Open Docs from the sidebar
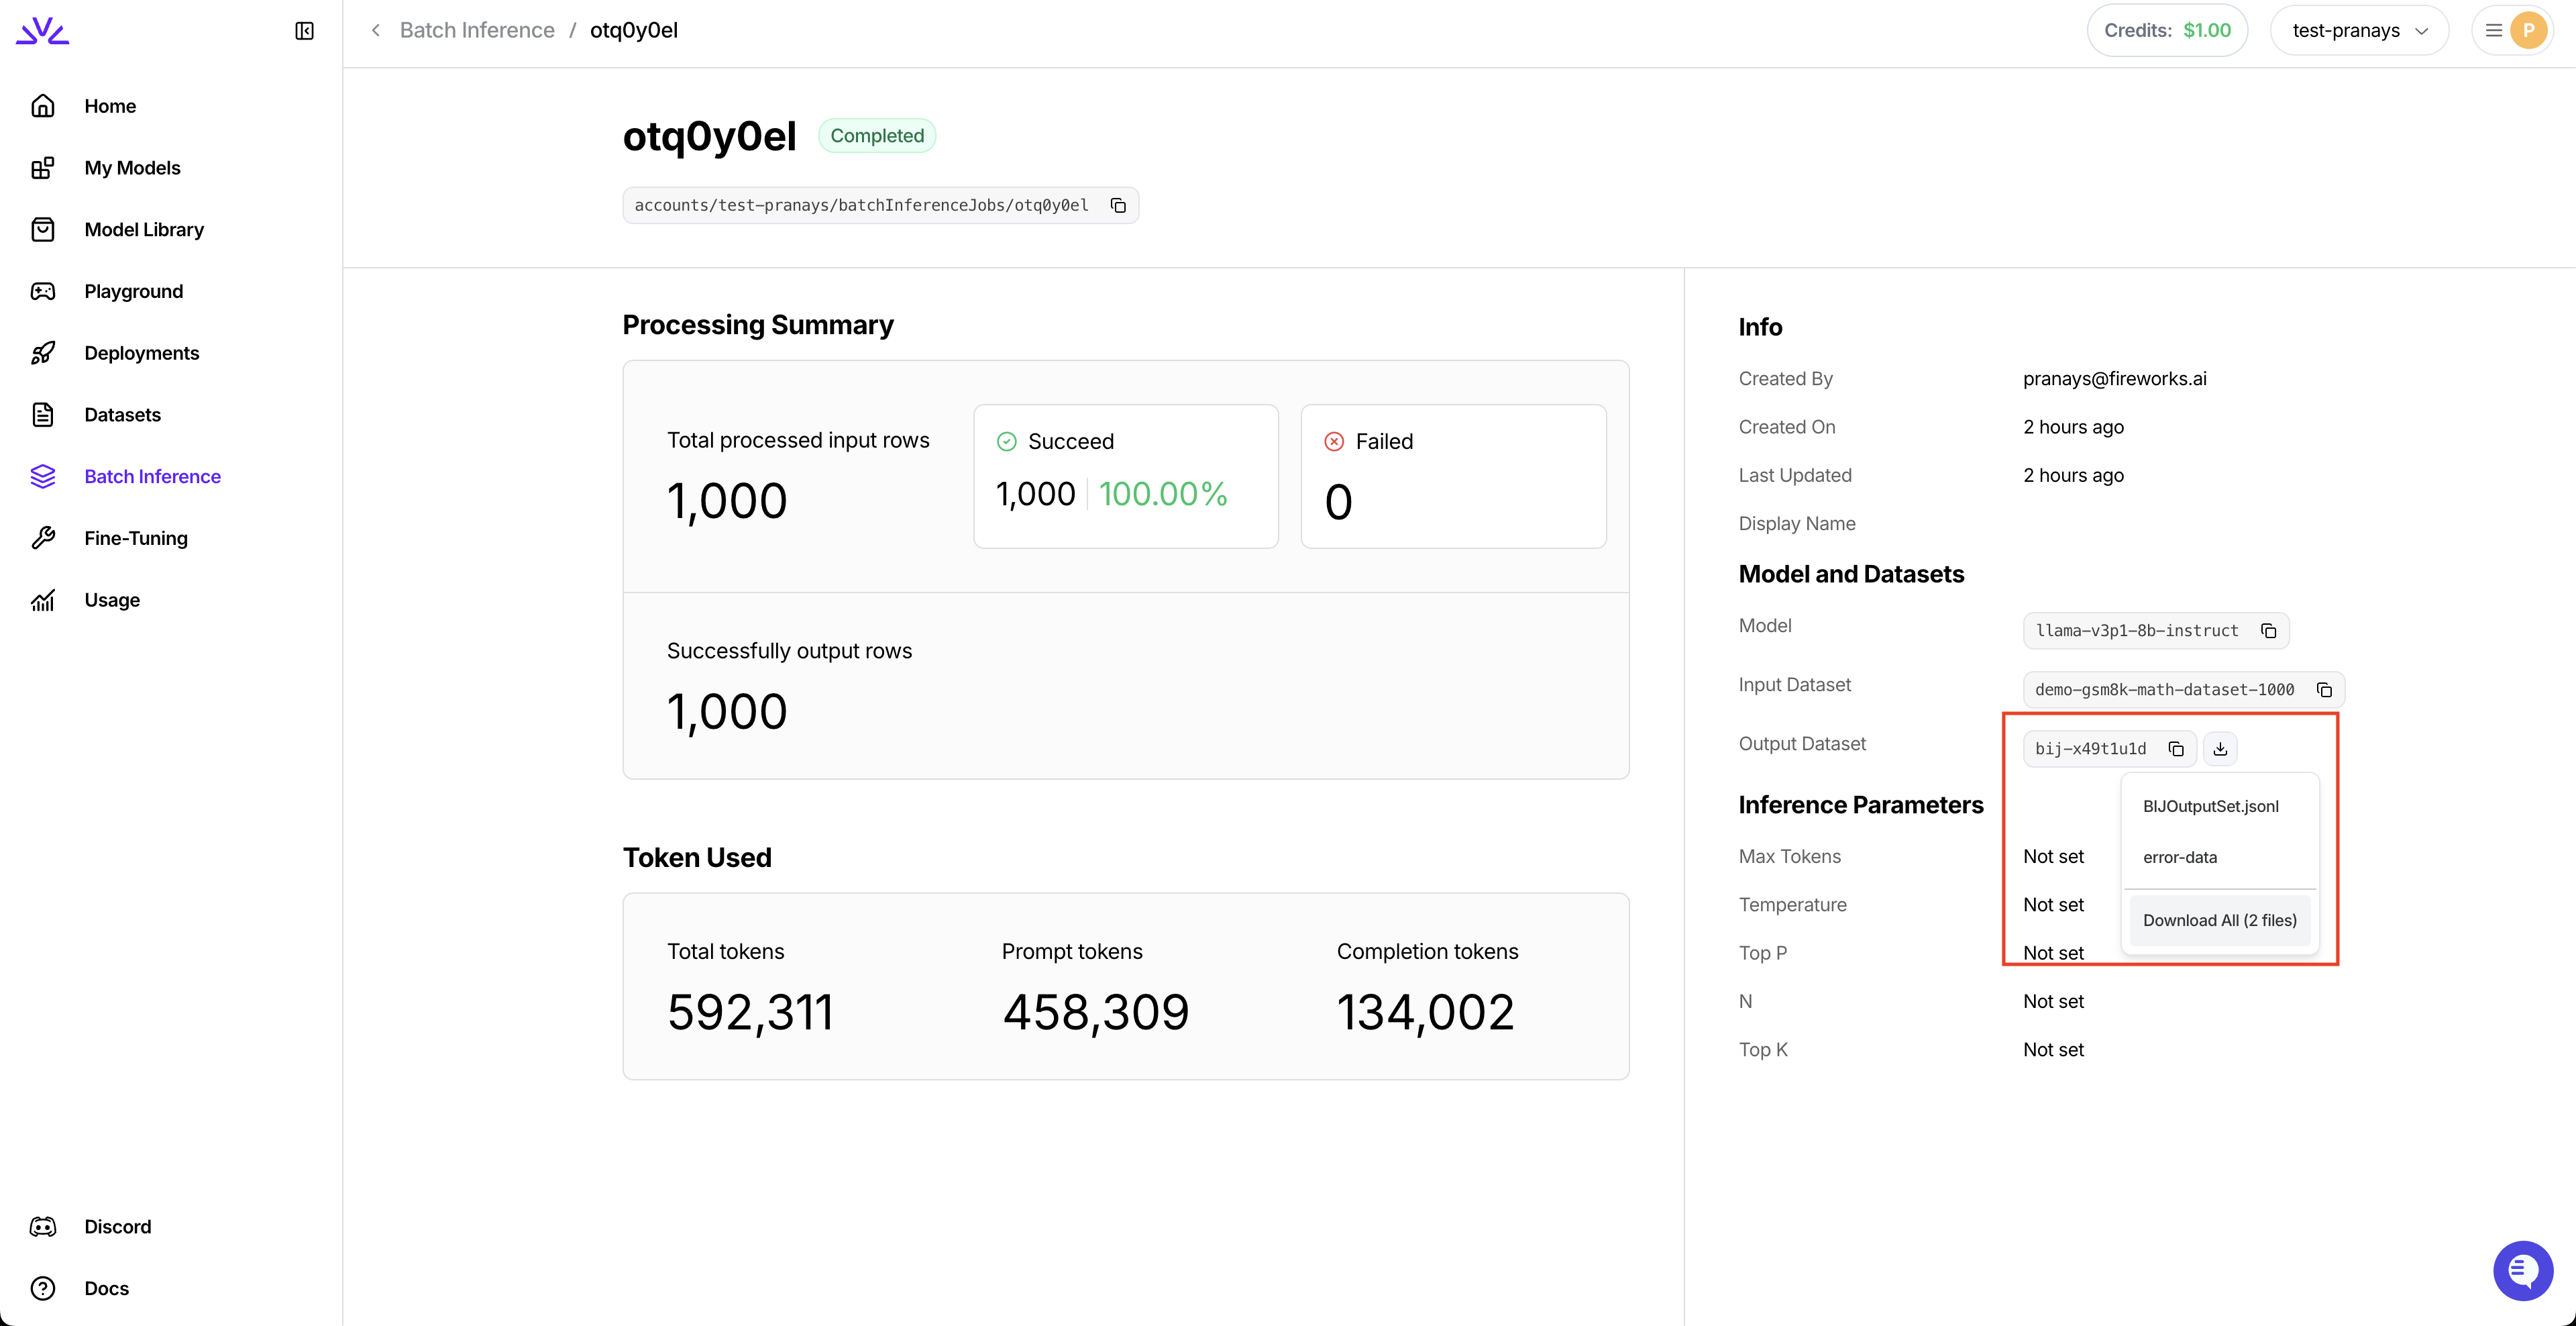Image resolution: width=2576 pixels, height=1326 pixels. [x=106, y=1288]
